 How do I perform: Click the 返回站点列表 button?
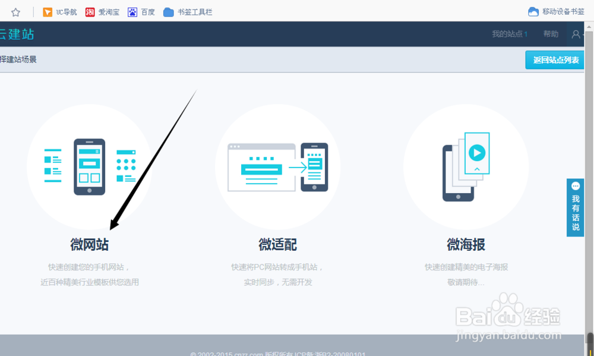click(x=554, y=59)
